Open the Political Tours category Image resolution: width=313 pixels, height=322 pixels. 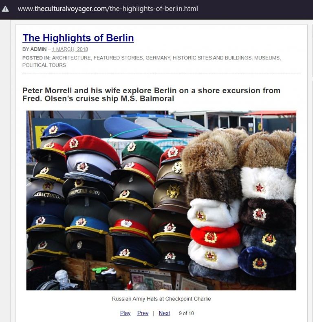click(x=44, y=65)
